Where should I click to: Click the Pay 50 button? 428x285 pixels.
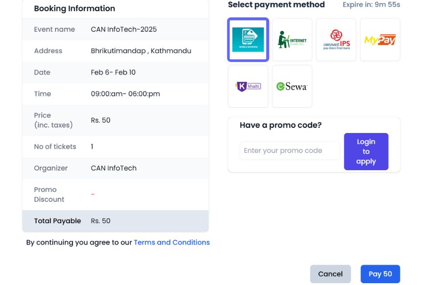(380, 274)
